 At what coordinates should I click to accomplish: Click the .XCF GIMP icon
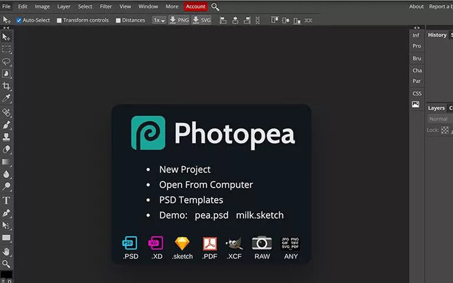tap(234, 244)
